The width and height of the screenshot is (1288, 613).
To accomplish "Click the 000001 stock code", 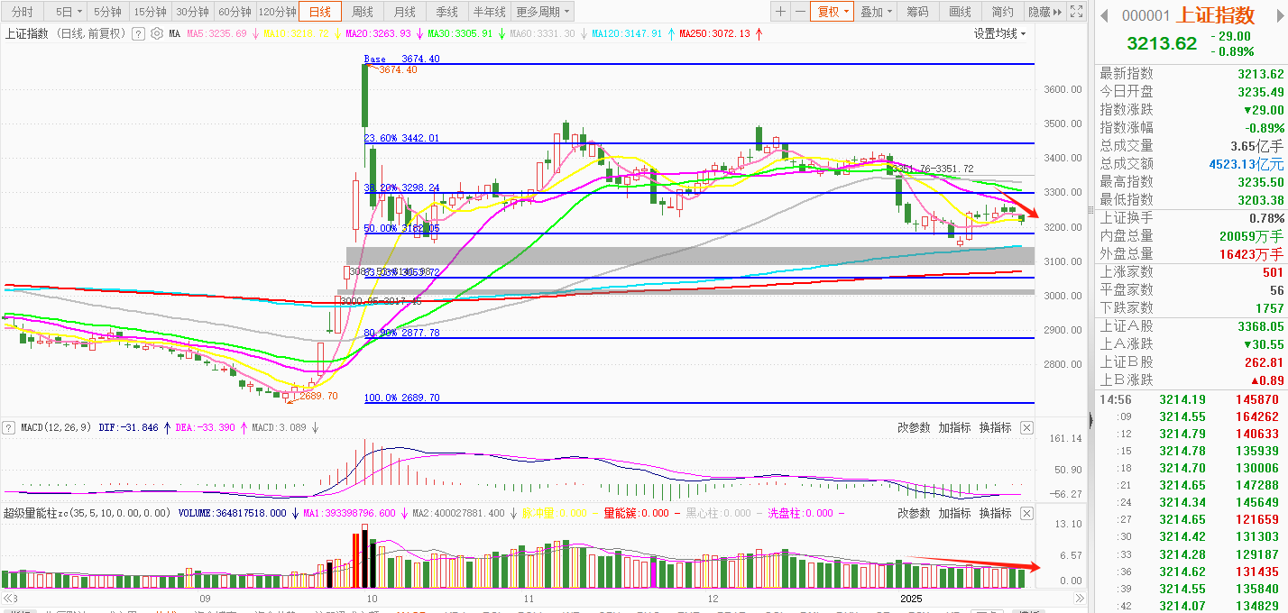I will 1145,16.
